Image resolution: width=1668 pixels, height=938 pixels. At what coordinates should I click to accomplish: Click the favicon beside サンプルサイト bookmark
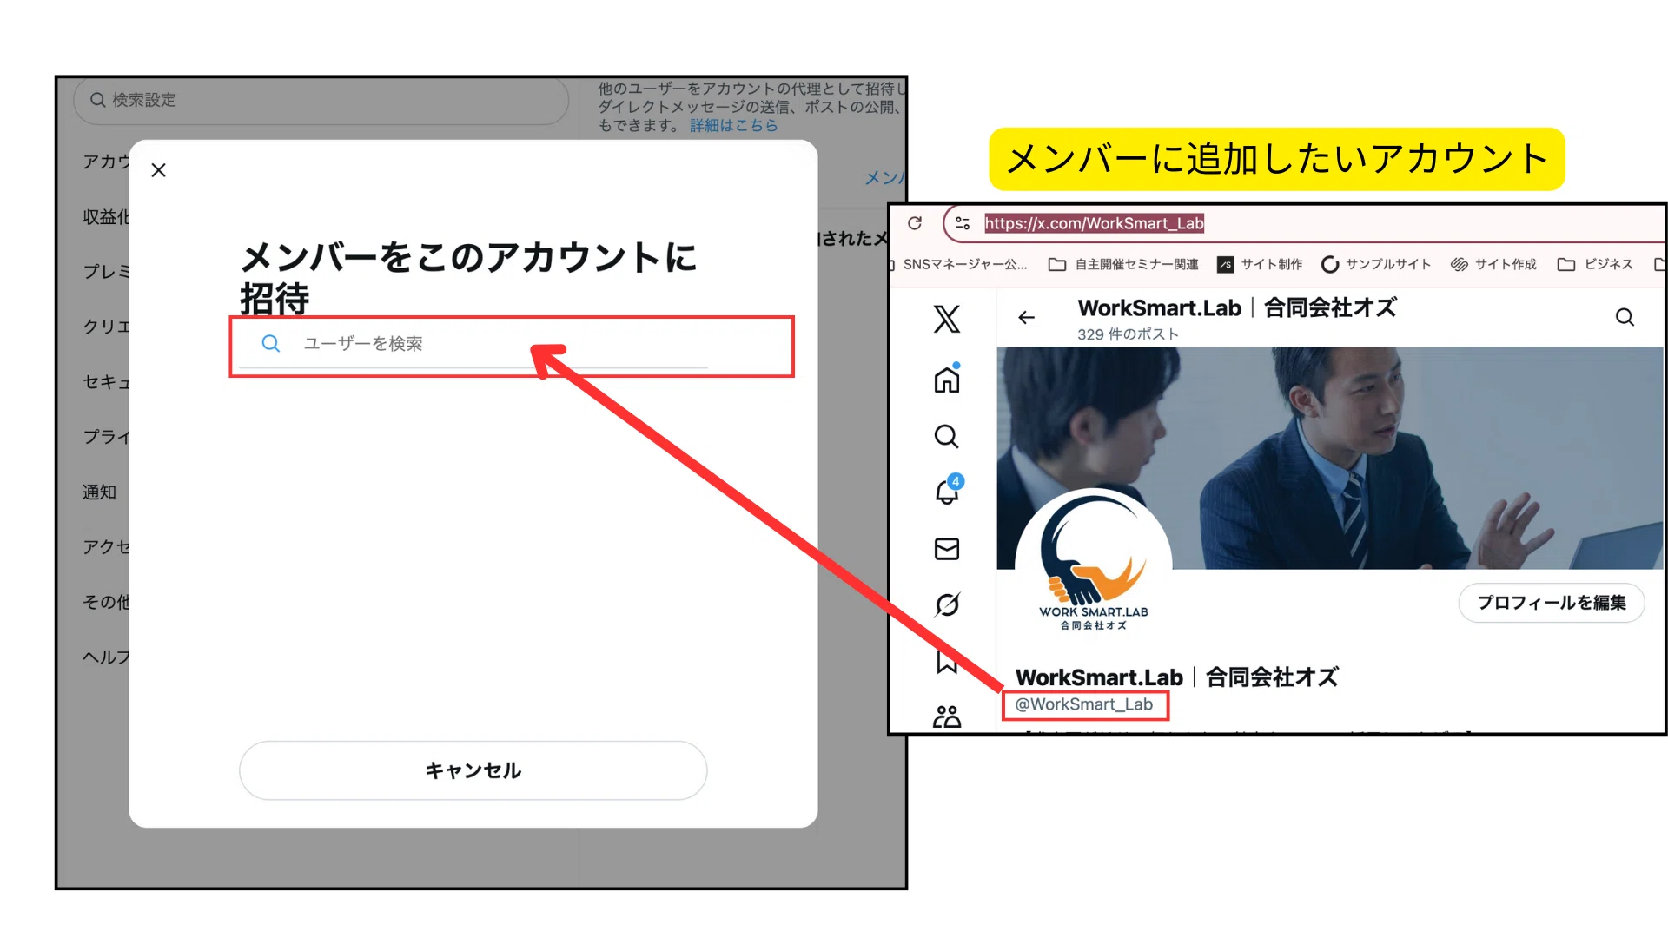coord(1330,264)
